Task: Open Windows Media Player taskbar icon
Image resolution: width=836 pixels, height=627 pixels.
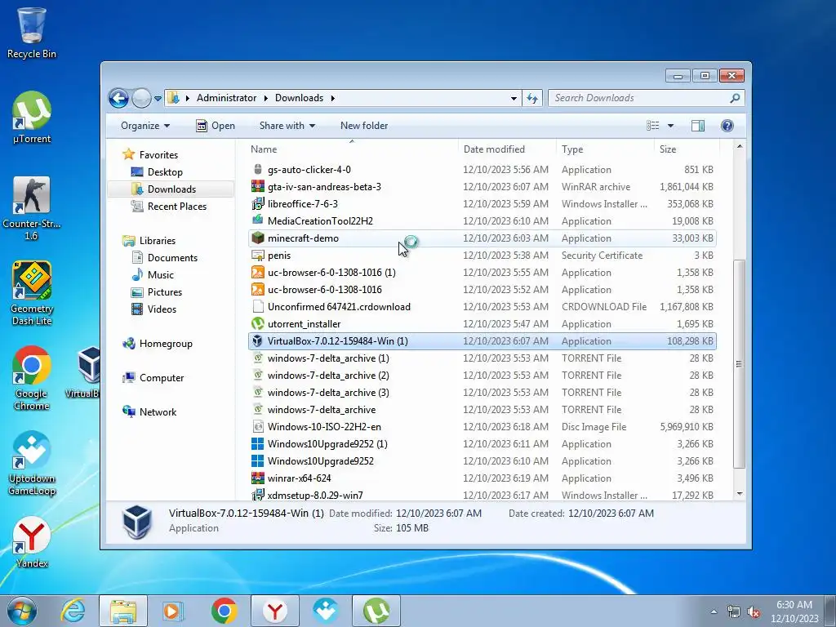Action: [172, 611]
